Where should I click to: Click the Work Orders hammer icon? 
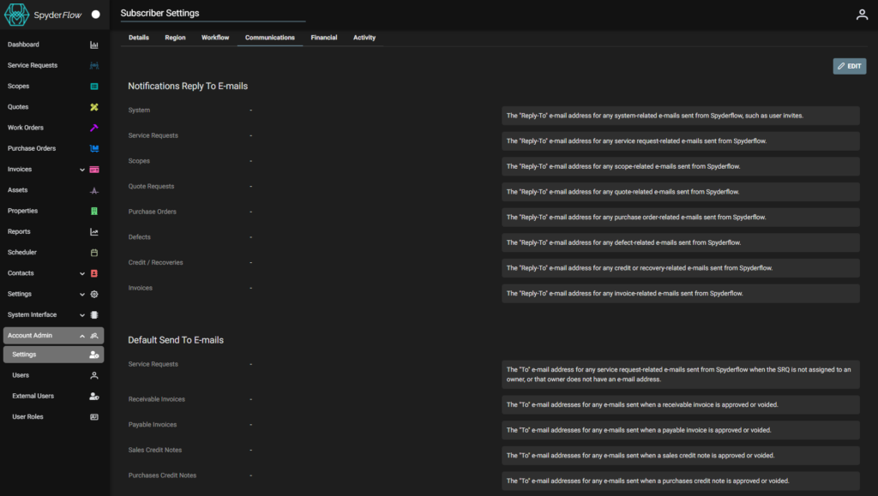coord(94,128)
